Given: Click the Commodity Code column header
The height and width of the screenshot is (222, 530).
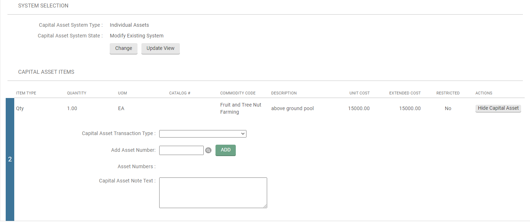Looking at the screenshot, I should [x=238, y=93].
